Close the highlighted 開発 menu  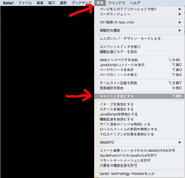pos(100,3)
